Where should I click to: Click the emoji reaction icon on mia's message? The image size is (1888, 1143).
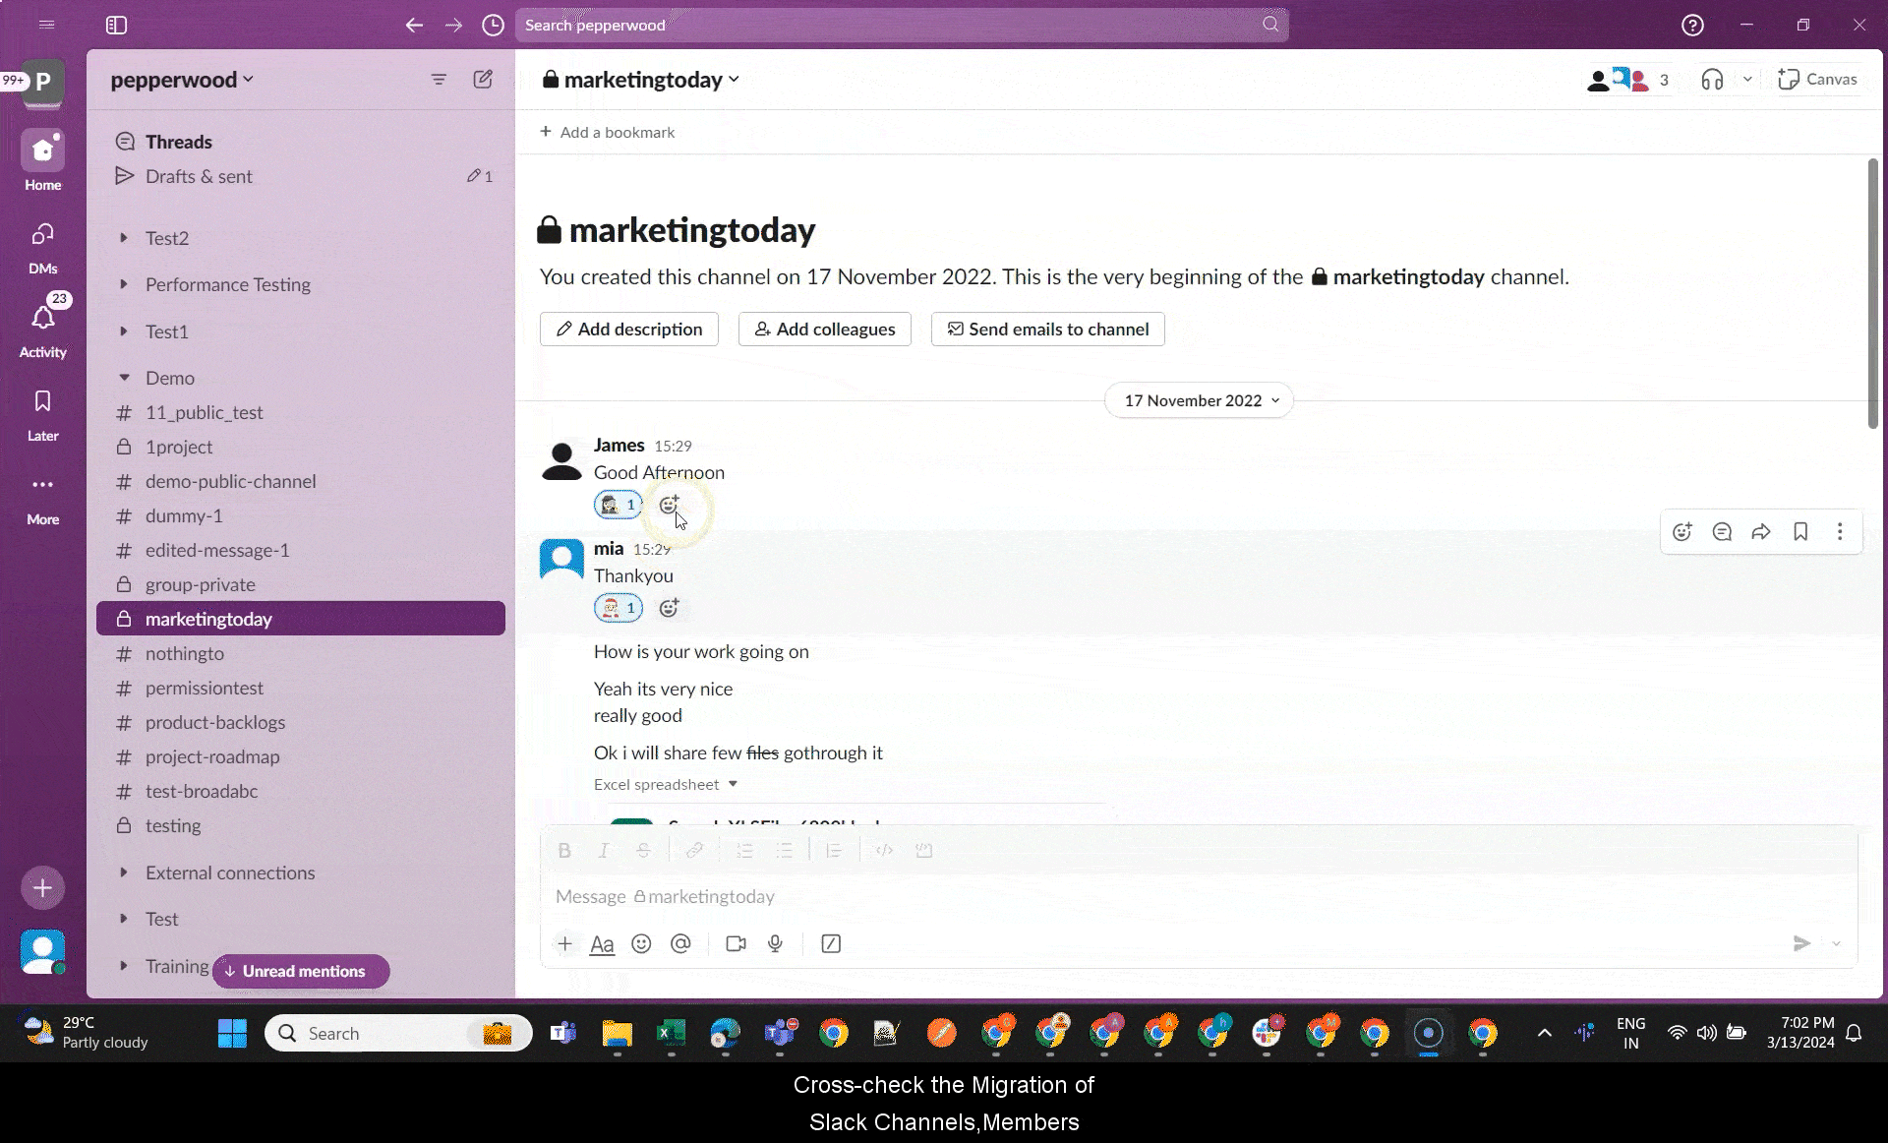point(668,606)
